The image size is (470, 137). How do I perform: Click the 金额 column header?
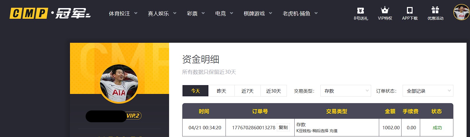click(x=390, y=111)
